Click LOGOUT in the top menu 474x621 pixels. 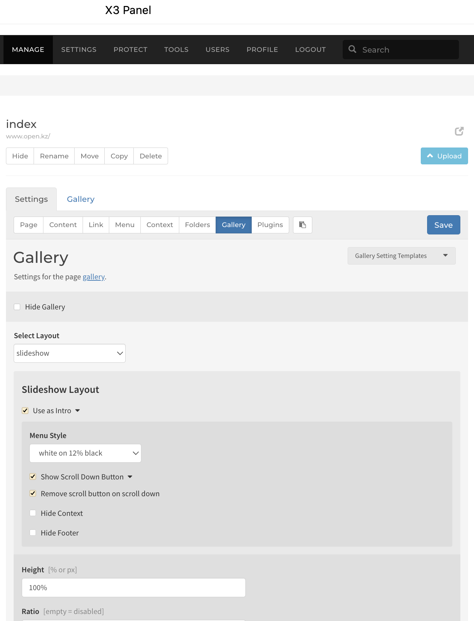[310, 49]
